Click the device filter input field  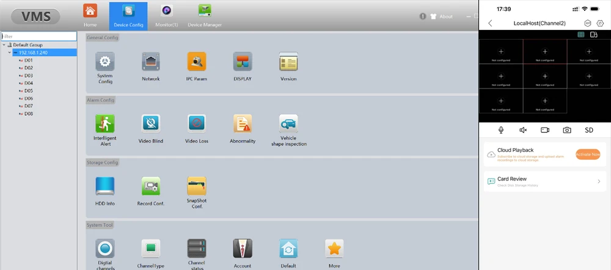39,36
